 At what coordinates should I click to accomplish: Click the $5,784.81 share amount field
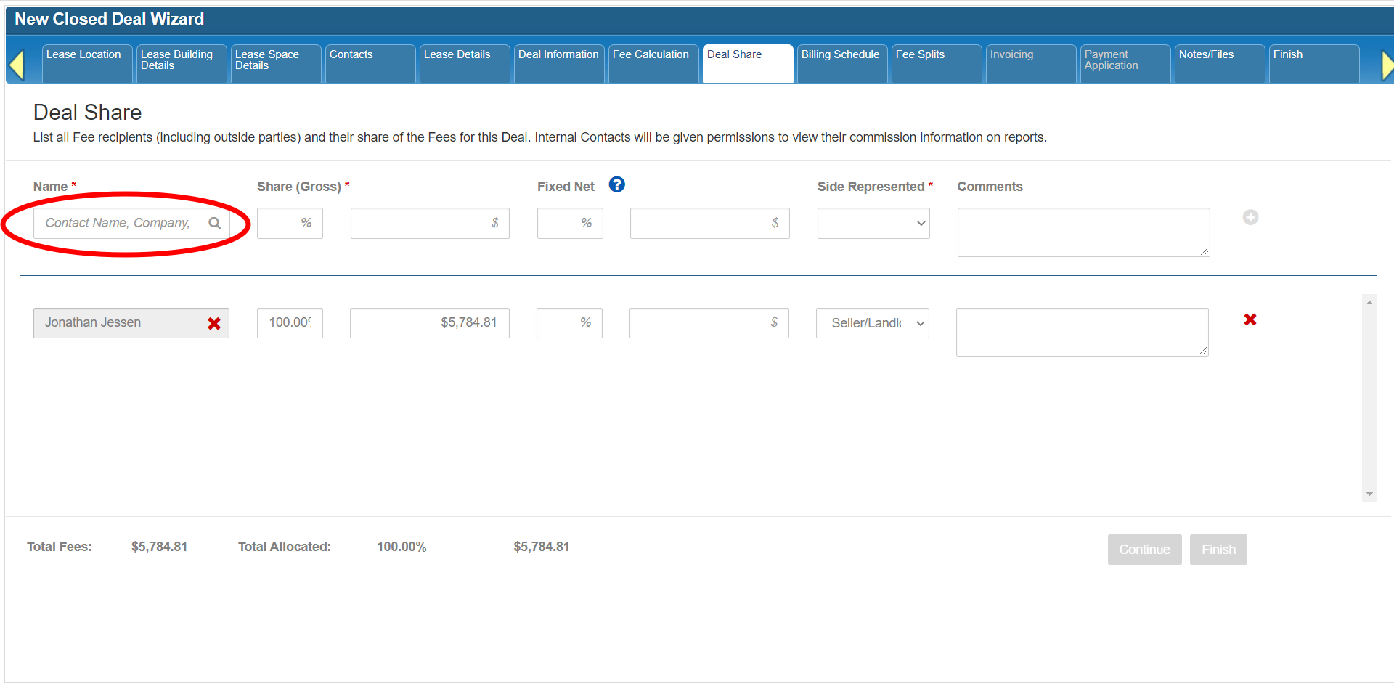tap(429, 323)
